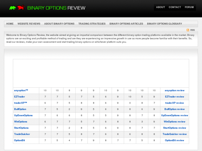
Task: Select the Home nav item
Action: click(10, 24)
